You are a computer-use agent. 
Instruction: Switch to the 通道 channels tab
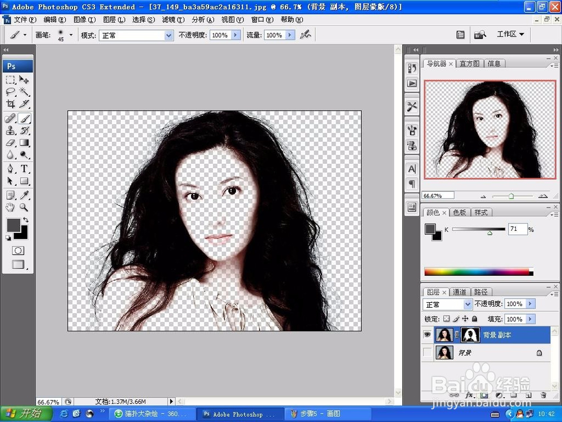(x=460, y=291)
